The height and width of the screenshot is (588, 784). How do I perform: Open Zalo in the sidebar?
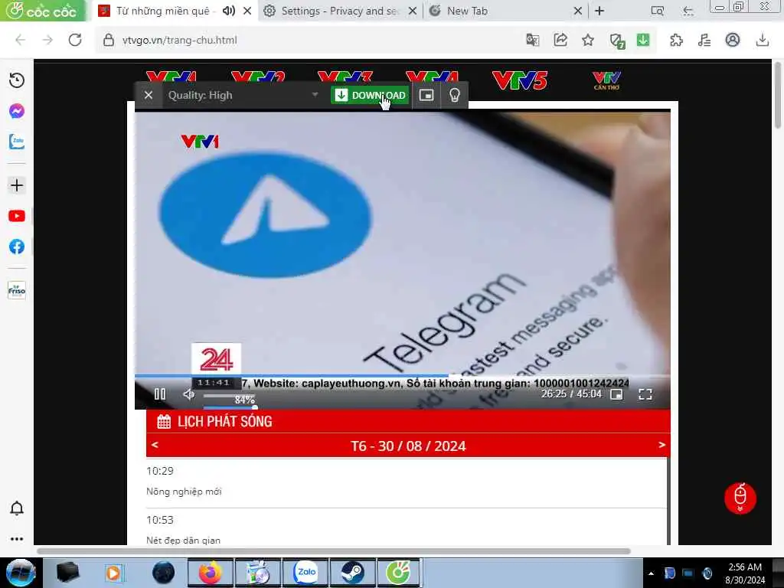[x=17, y=142]
